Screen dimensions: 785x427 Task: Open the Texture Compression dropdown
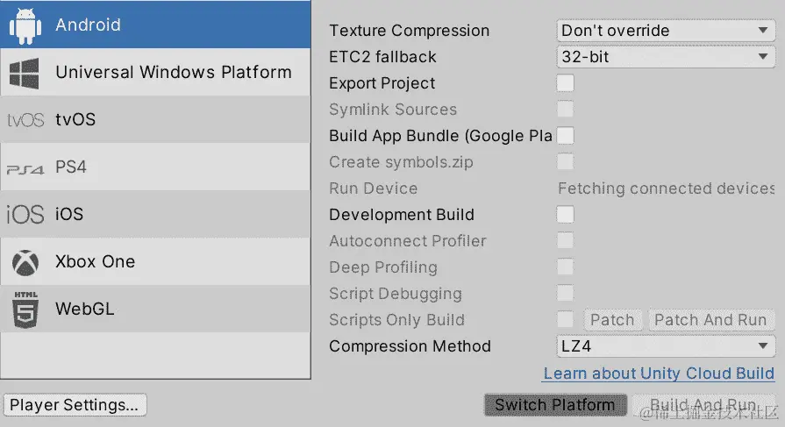[666, 31]
